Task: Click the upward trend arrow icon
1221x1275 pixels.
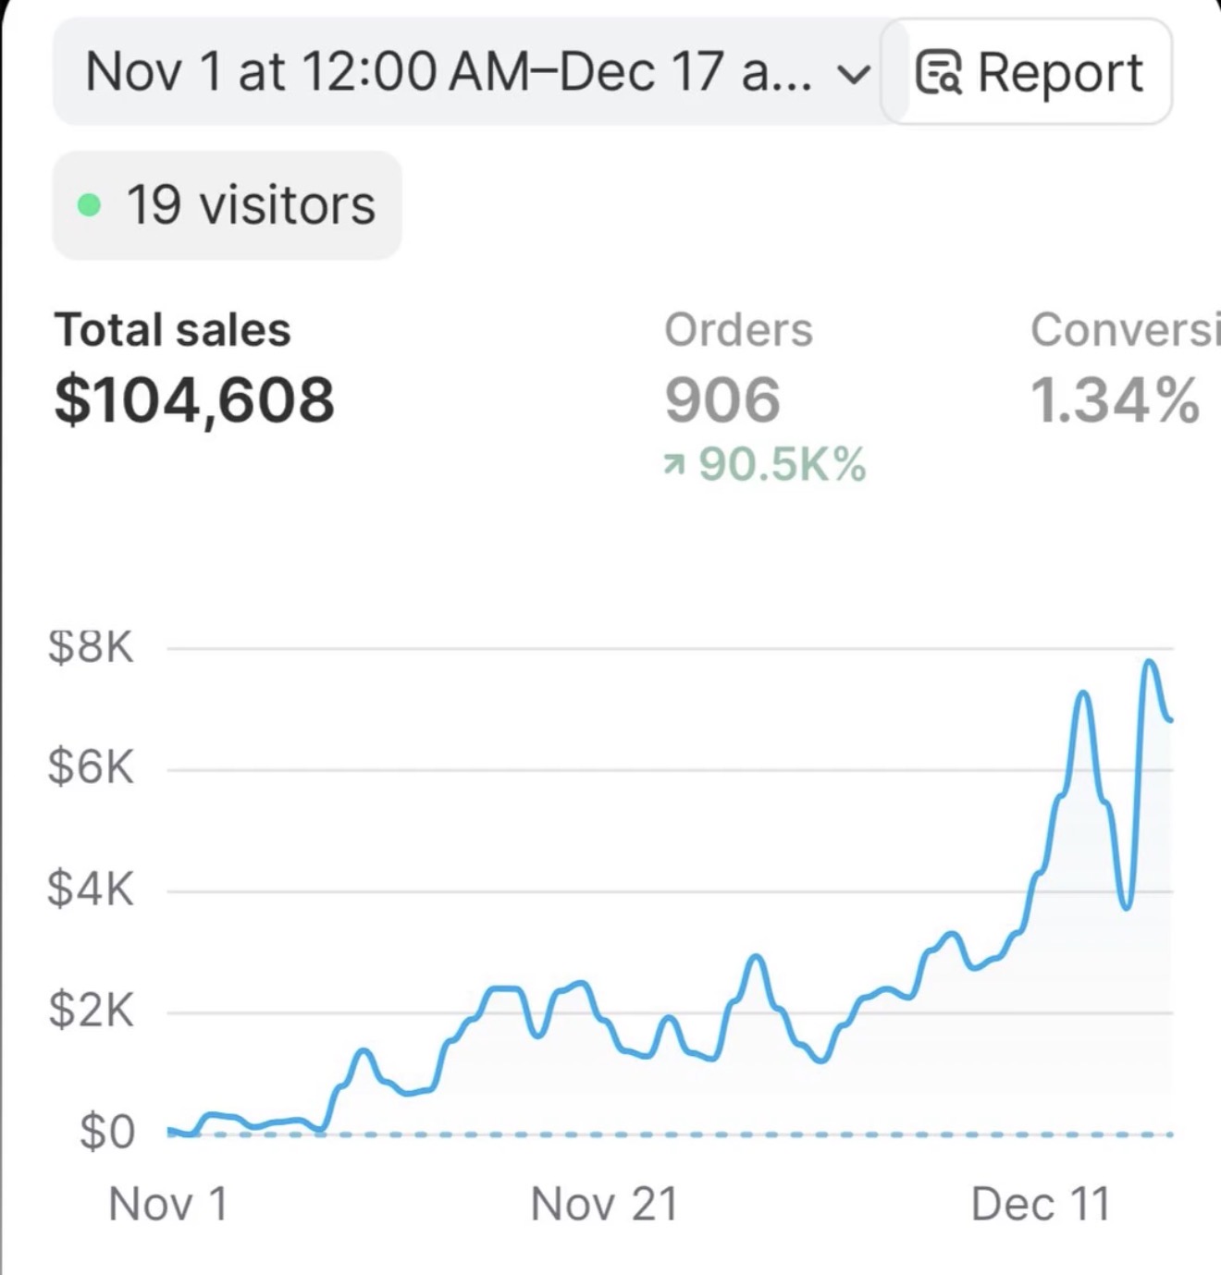Action: (x=674, y=465)
